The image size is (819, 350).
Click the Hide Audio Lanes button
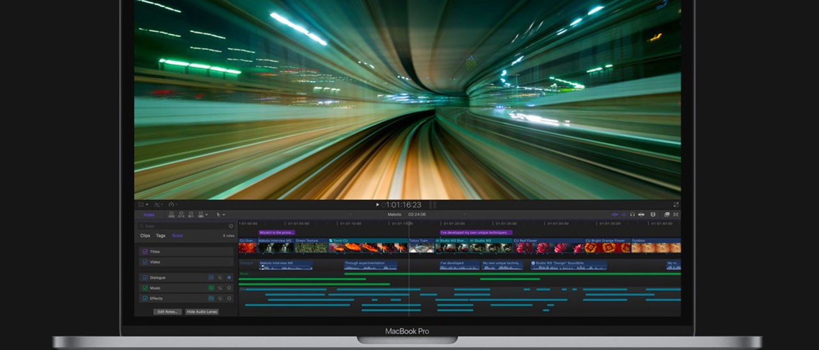point(202,312)
